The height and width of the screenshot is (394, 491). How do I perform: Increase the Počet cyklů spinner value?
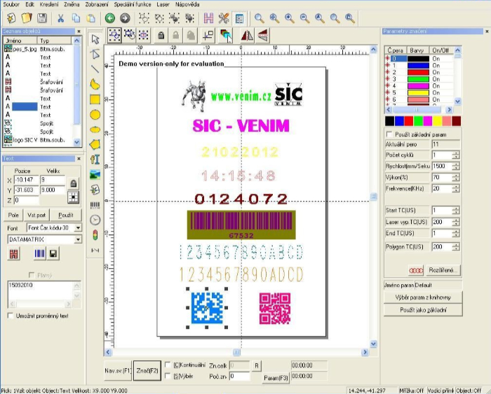[x=456, y=152]
